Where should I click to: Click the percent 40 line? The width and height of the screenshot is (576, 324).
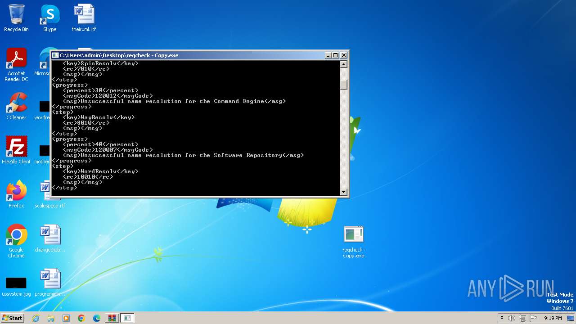coord(100,144)
